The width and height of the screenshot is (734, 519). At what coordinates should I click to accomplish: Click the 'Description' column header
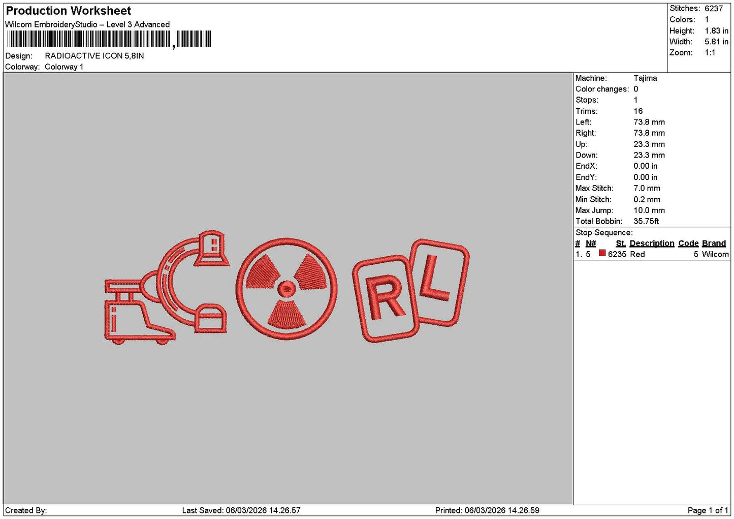coord(652,243)
